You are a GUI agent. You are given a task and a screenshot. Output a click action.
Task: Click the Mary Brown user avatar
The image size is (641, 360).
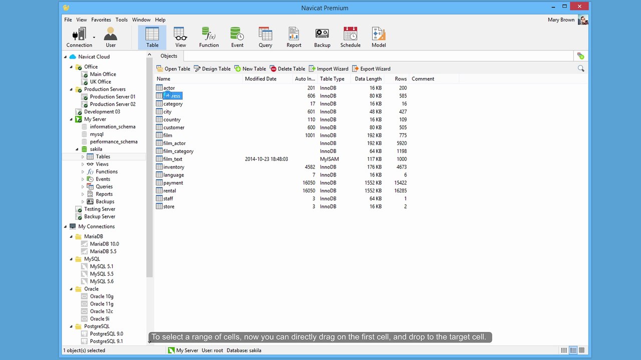pos(583,20)
